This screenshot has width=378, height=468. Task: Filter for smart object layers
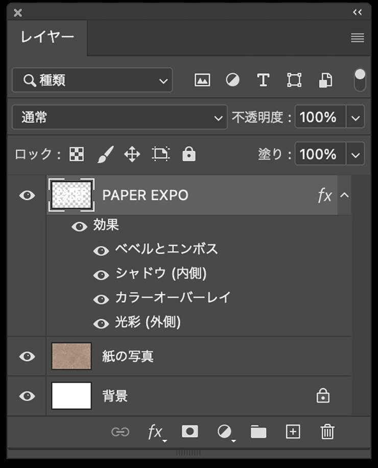325,80
